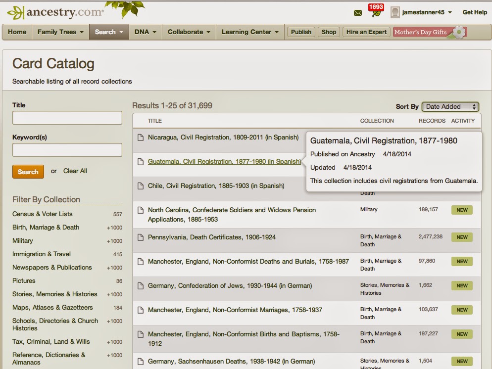Open the DNA dropdown menu
Screen dimensions: 492x369
[146, 32]
